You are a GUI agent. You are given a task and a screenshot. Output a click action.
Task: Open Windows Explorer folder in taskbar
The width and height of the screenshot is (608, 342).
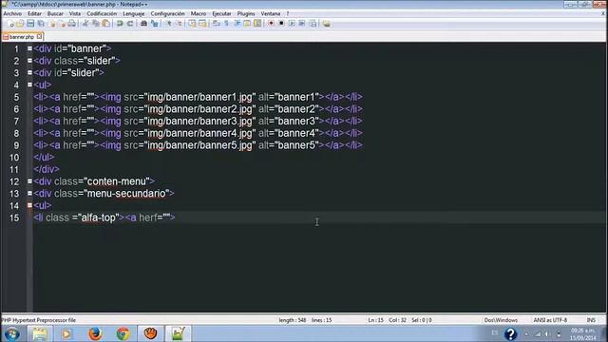click(x=40, y=333)
